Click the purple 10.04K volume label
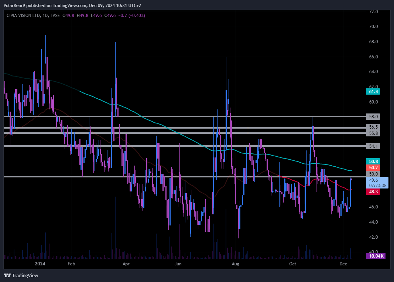Screen dimensions: 394x282 click(376, 256)
